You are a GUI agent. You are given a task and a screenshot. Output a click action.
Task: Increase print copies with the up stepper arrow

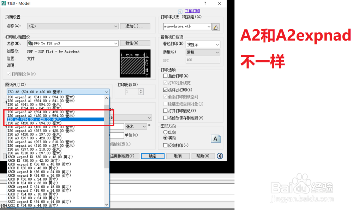click(141, 90)
